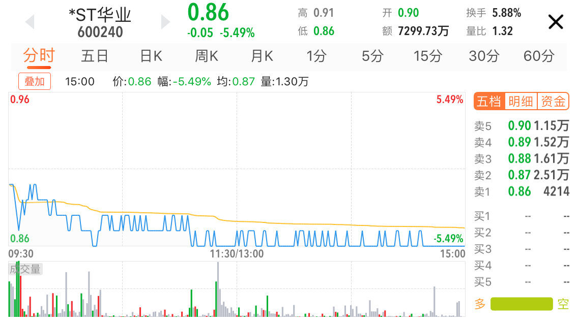Screen dimensions: 578x325
Task: Click the -0.05 price change value
Action: (200, 33)
